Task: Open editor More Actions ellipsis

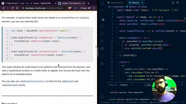Action: (182, 3)
